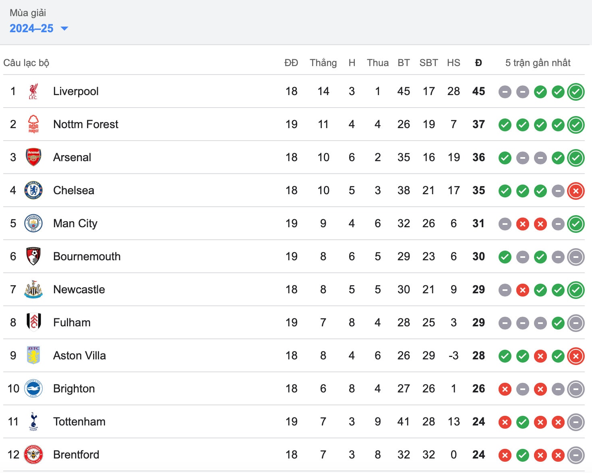Click the Nottm Forest club crest

click(33, 124)
